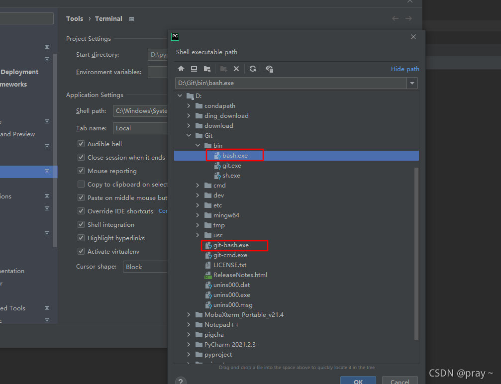Toggle Override IDE shortcuts checkbox
The height and width of the screenshot is (384, 501).
click(81, 211)
